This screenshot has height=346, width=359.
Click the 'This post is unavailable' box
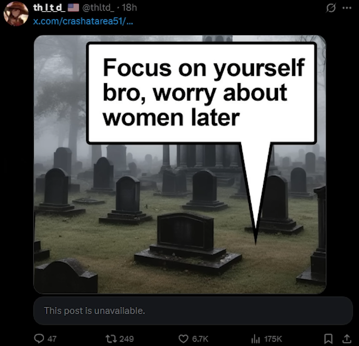[193, 311]
